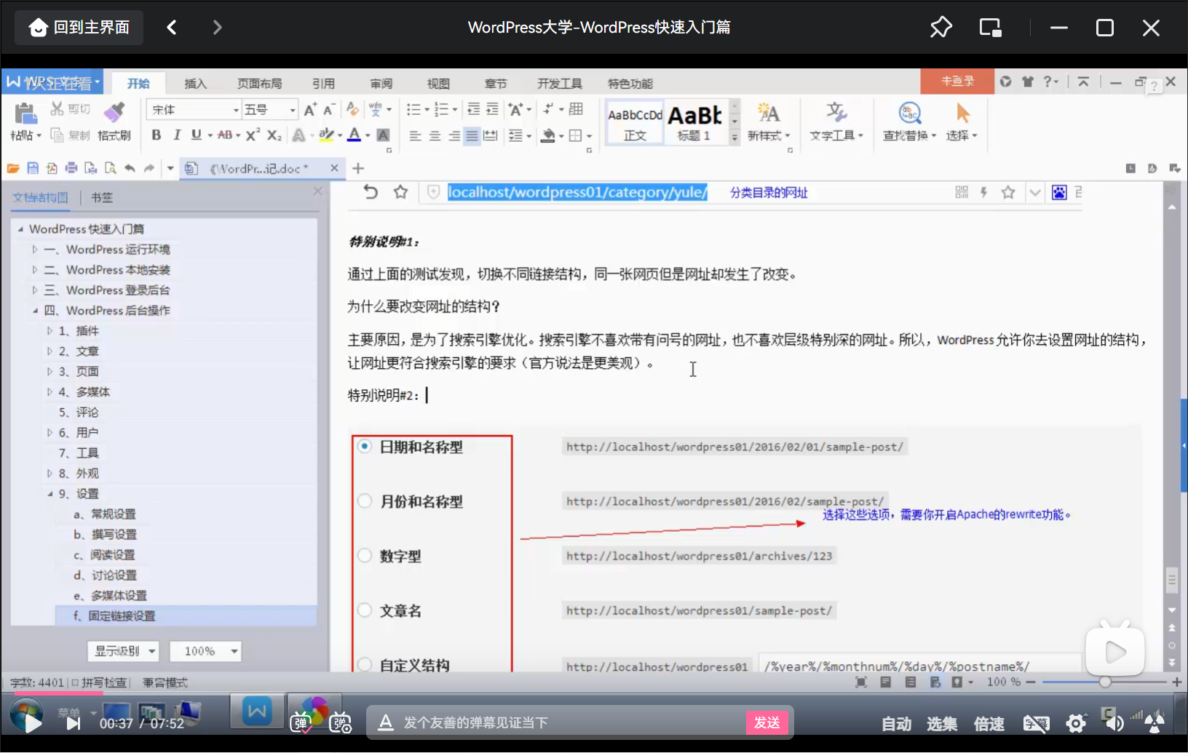
Task: Click the pink video progress bar
Action: tap(59, 693)
